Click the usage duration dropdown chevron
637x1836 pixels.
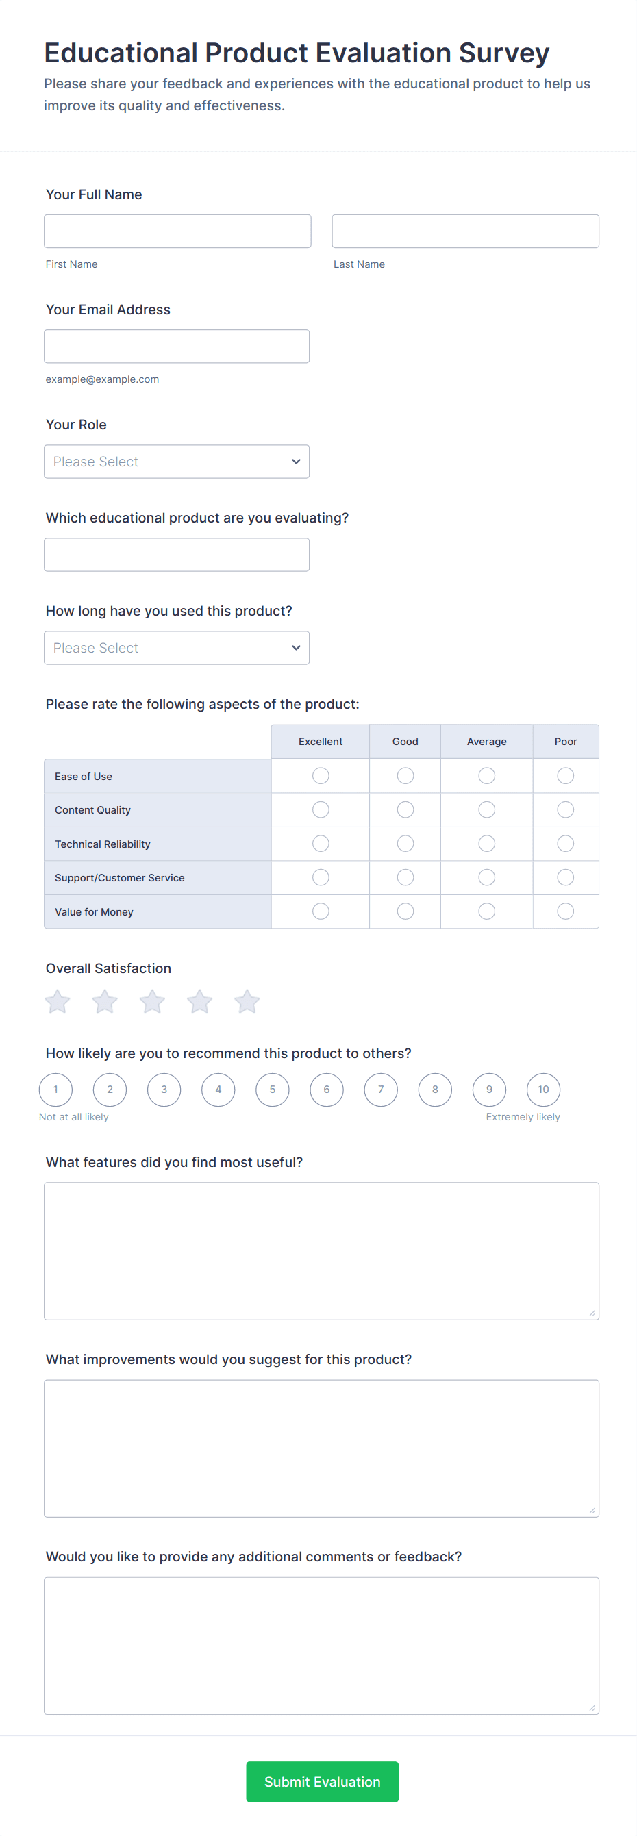coord(296,648)
